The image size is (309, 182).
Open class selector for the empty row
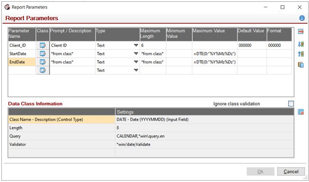pyautogui.click(x=43, y=70)
